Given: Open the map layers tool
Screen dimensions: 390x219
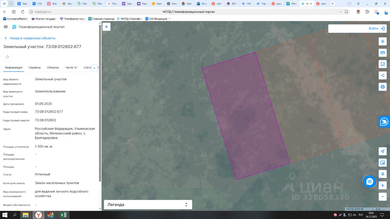Looking at the screenshot, I should [383, 41].
